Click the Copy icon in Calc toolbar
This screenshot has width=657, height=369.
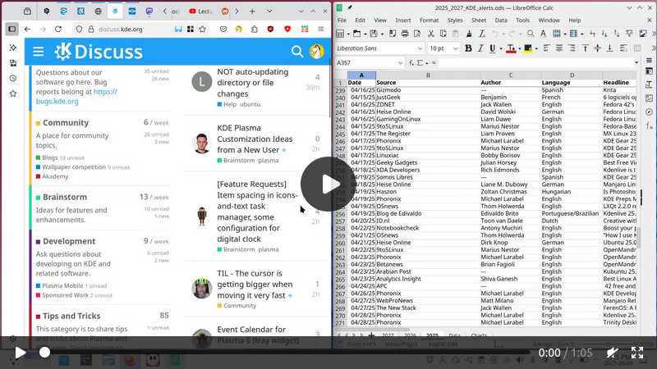coord(443,34)
